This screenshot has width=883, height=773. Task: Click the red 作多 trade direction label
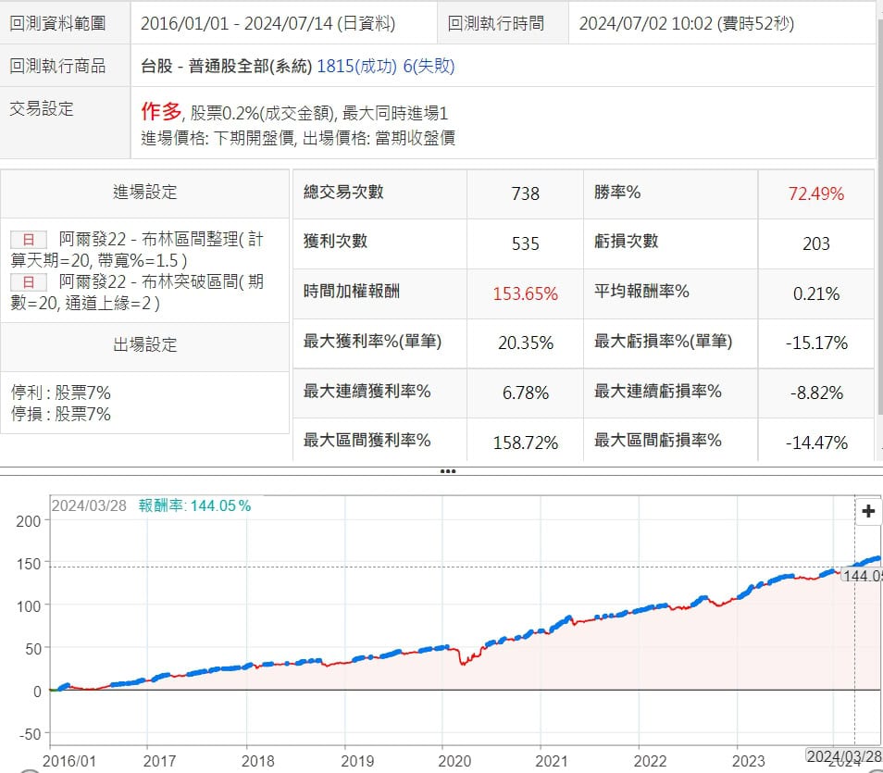[x=162, y=112]
